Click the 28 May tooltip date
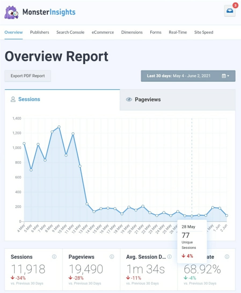 pos(188,227)
